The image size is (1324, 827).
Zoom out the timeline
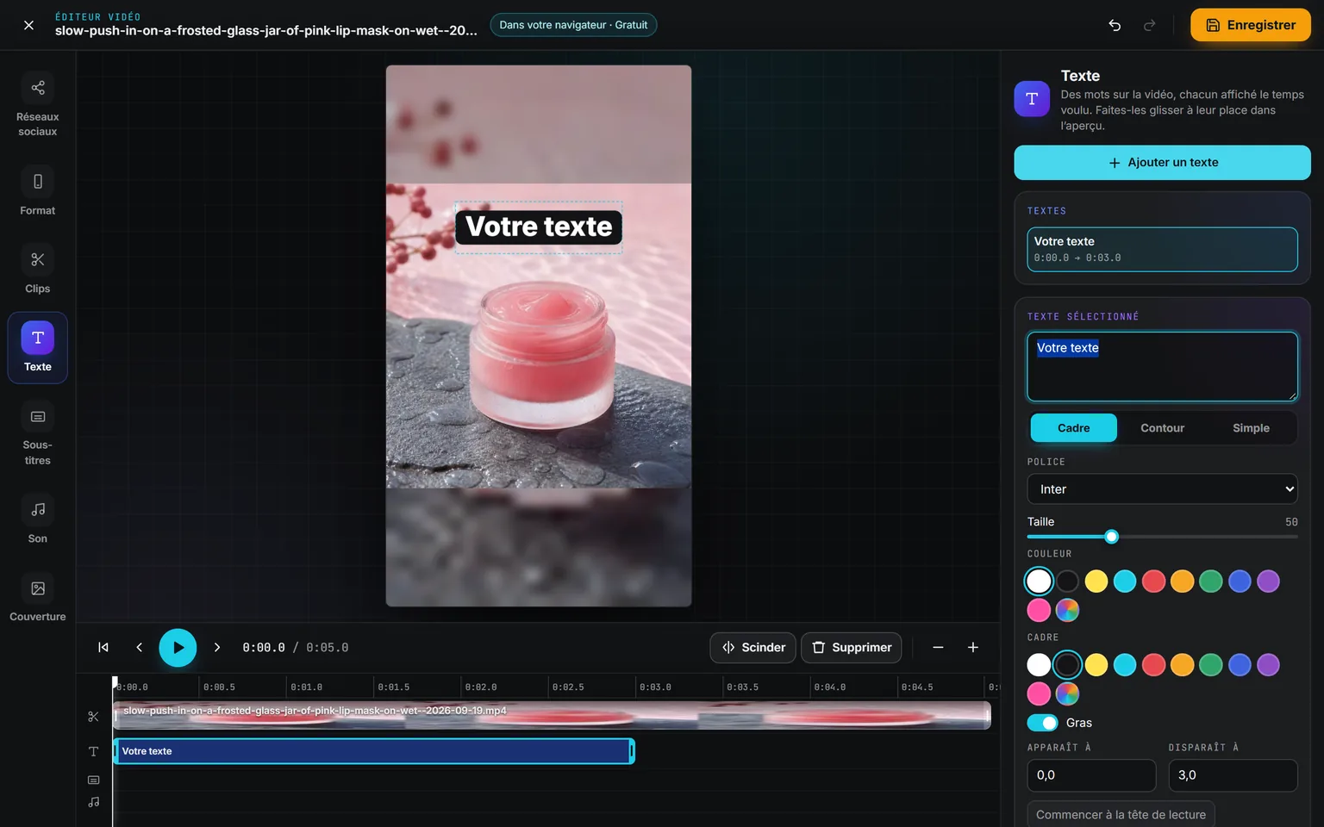(938, 648)
